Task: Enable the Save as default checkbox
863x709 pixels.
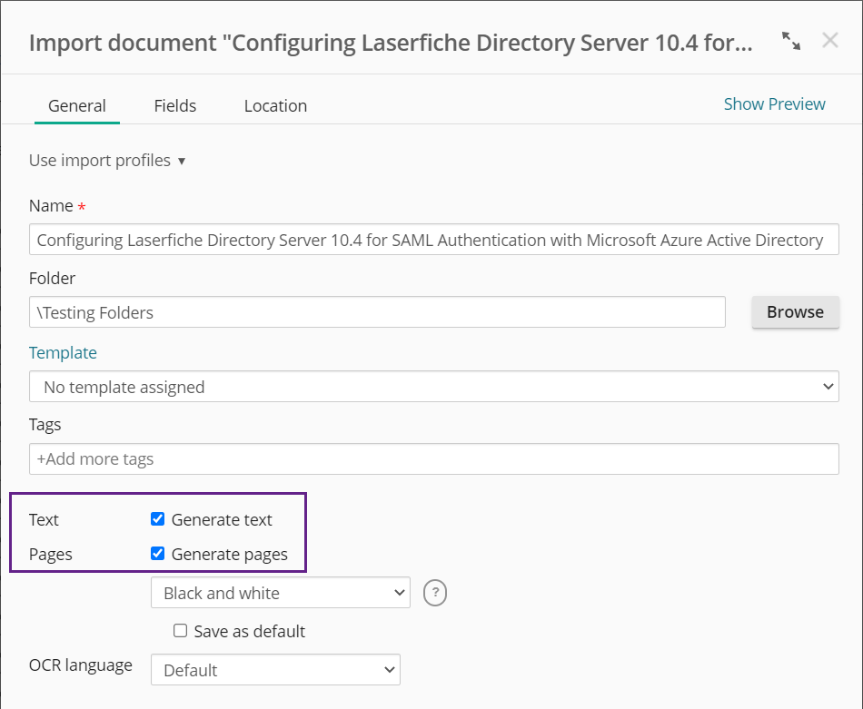Action: click(x=180, y=630)
